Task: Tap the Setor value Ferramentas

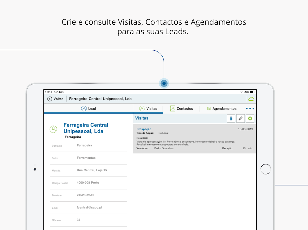Action: pyautogui.click(x=86, y=158)
